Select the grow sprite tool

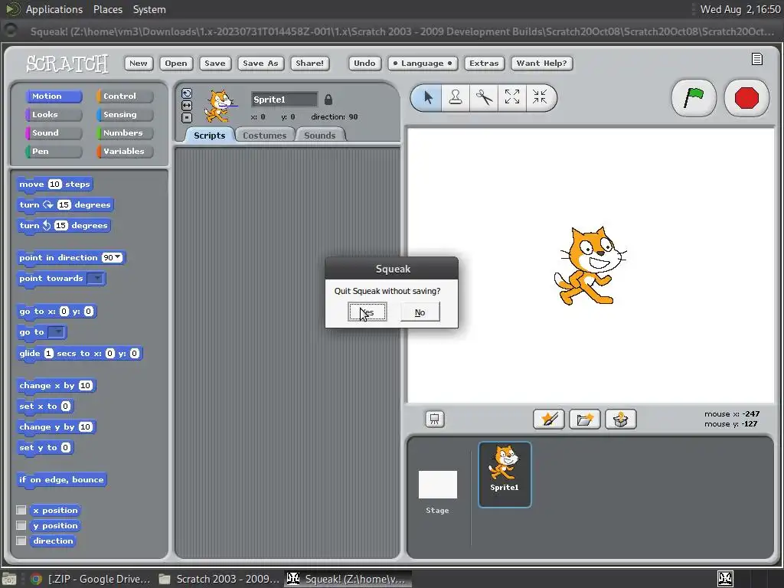tap(511, 97)
